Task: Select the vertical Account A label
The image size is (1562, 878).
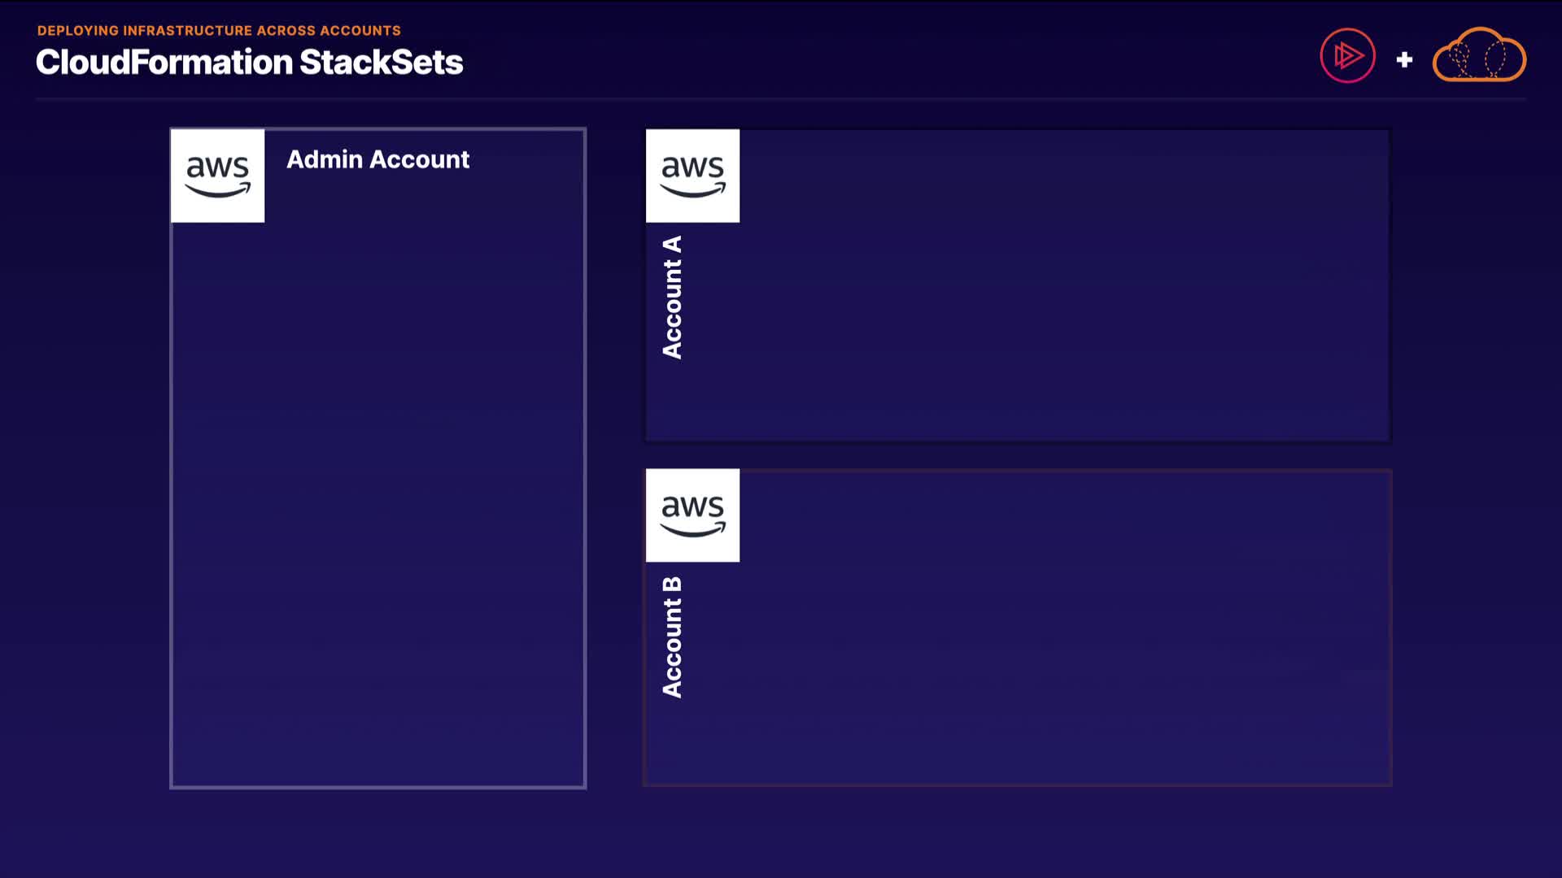Action: click(x=672, y=298)
